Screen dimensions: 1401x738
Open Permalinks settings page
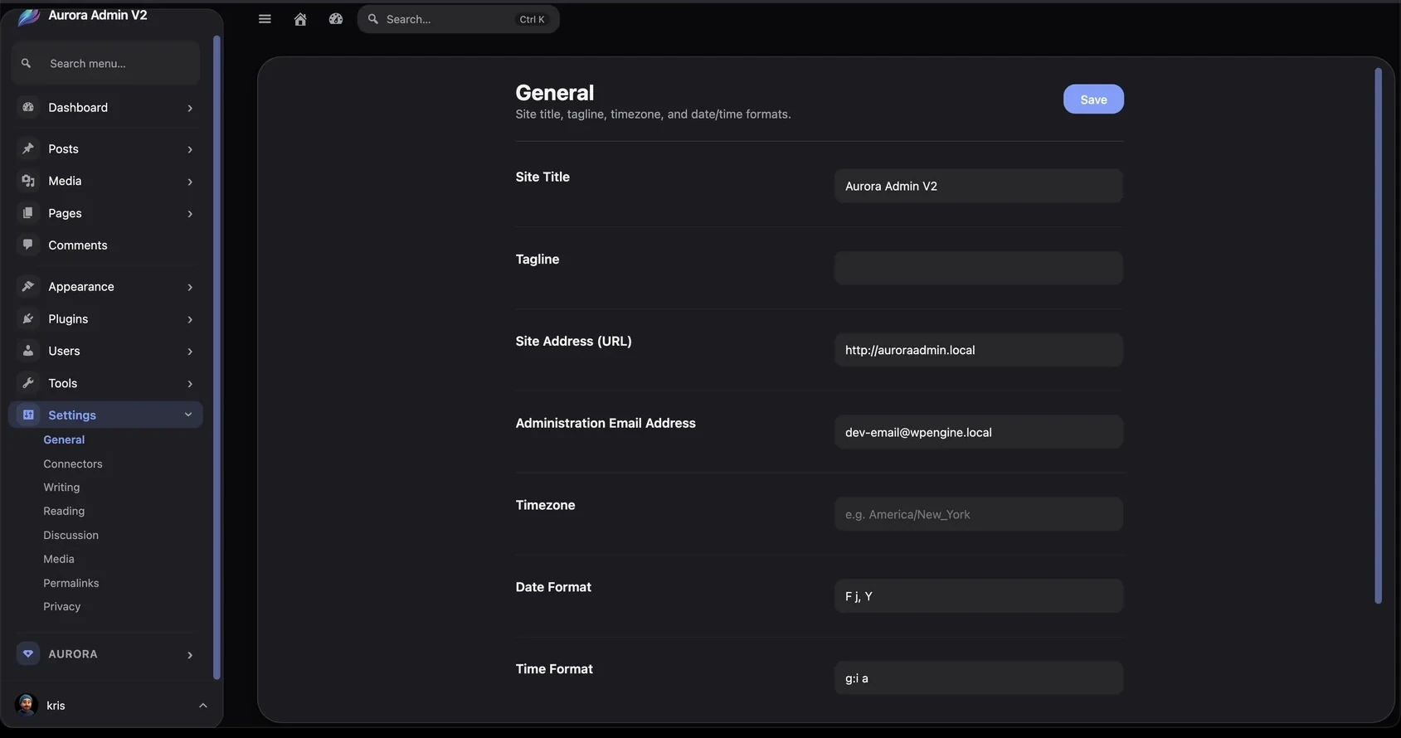point(71,583)
